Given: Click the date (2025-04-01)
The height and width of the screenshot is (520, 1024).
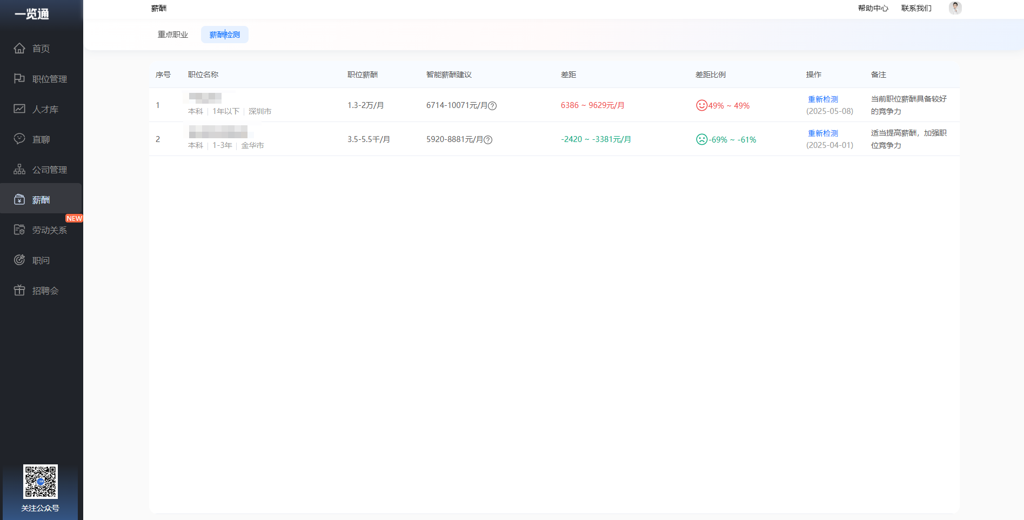Looking at the screenshot, I should [830, 145].
